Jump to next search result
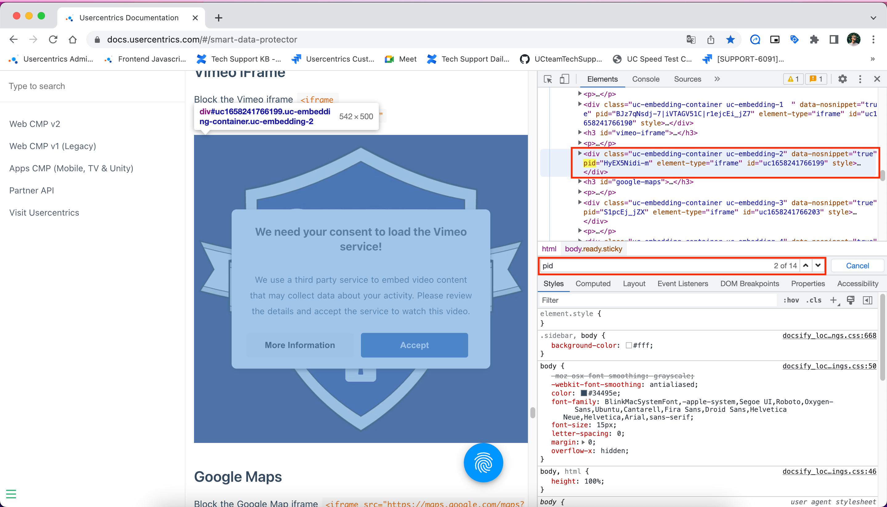The image size is (887, 507). click(818, 266)
